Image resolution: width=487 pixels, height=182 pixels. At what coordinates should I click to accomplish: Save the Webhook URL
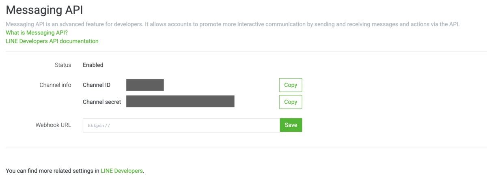[291, 125]
